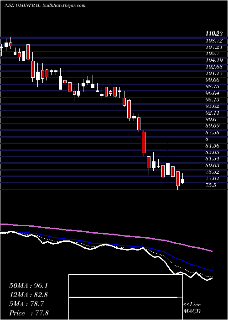Click the 75.5 price axis label
This screenshot has height=320, width=228.
(x=212, y=185)
